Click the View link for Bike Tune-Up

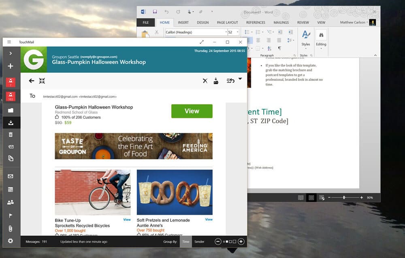(x=127, y=220)
